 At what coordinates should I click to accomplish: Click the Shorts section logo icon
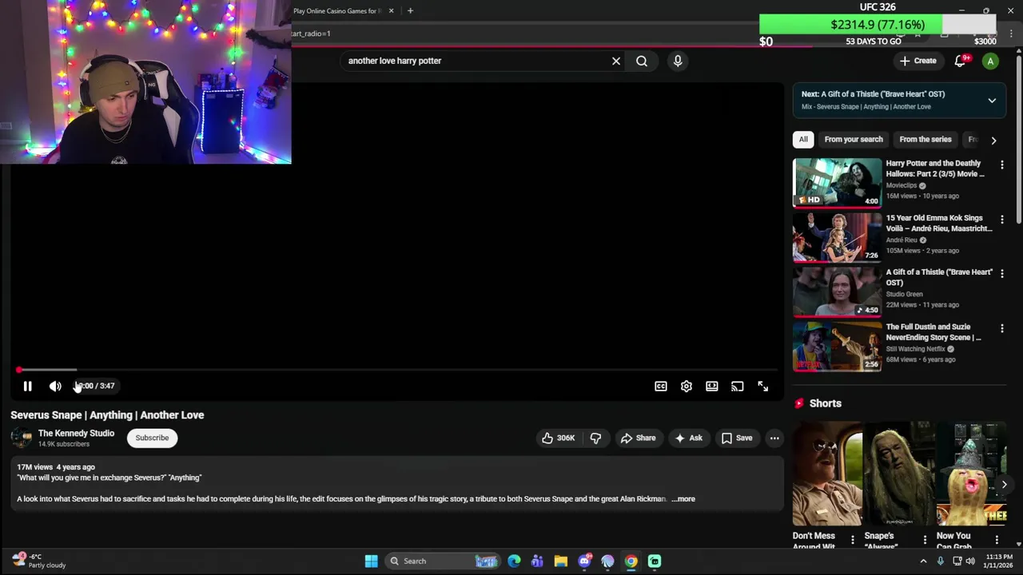(799, 403)
